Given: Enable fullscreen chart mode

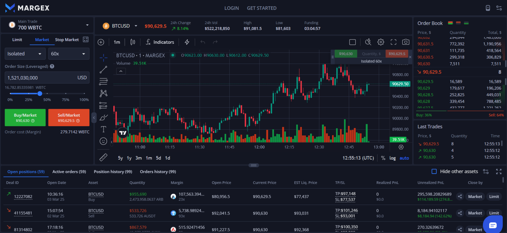Looking at the screenshot, I should tap(393, 42).
